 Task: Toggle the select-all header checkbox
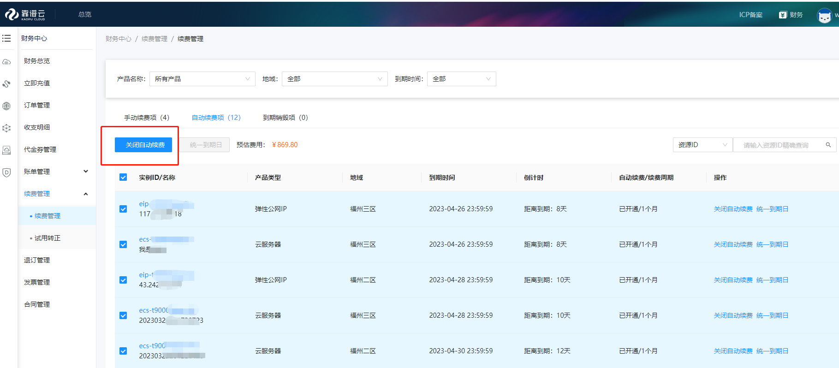coord(123,177)
